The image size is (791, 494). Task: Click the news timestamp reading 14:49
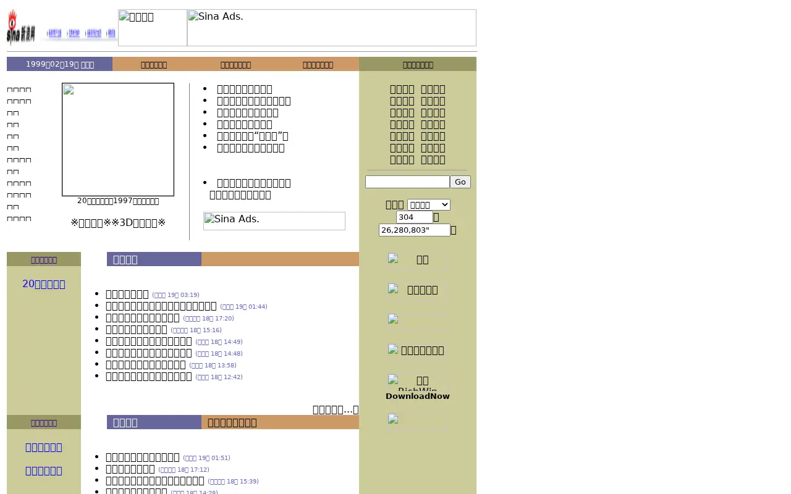pos(219,342)
